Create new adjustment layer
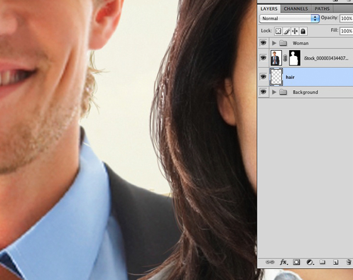 309,262
